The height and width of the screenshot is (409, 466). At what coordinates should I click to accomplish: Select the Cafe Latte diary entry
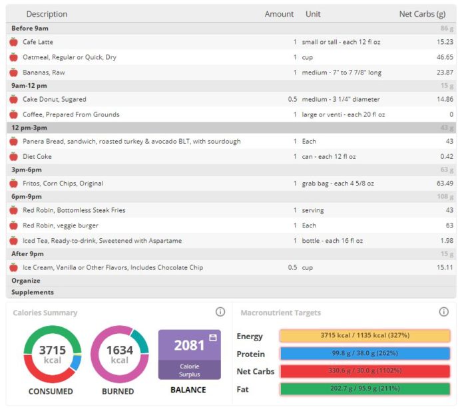pos(231,42)
